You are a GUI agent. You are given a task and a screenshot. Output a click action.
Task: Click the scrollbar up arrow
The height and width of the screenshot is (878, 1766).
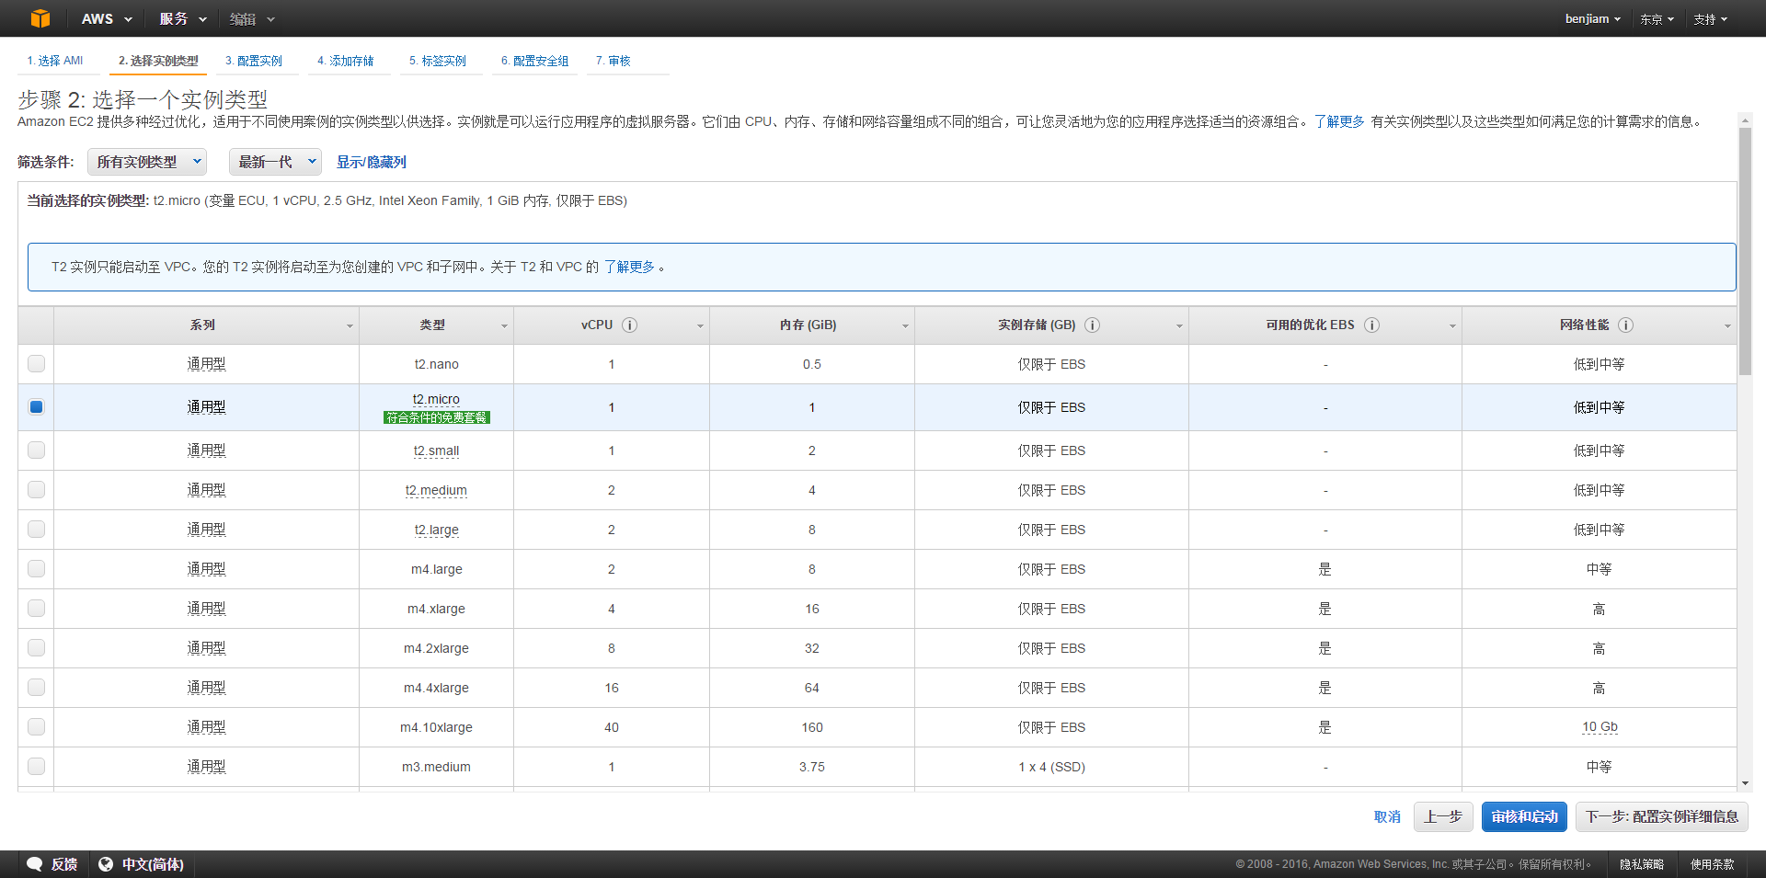tap(1745, 120)
